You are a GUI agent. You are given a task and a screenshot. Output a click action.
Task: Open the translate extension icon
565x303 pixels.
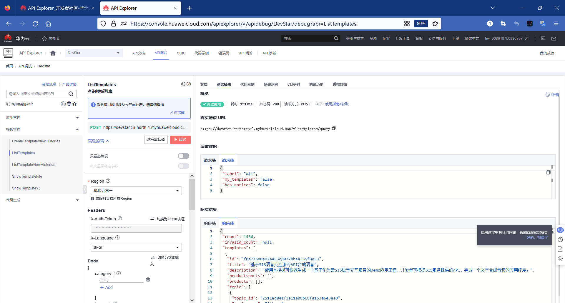[x=543, y=24]
